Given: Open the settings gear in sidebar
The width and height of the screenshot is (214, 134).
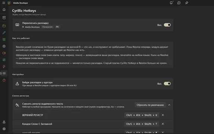Looking at the screenshot, I should pyautogui.click(x=4, y=129).
